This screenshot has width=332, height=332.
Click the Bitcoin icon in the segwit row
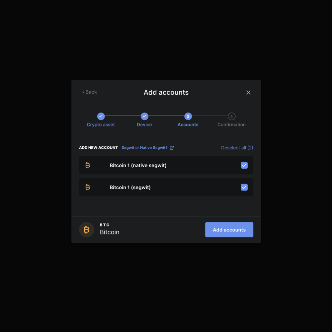(88, 187)
